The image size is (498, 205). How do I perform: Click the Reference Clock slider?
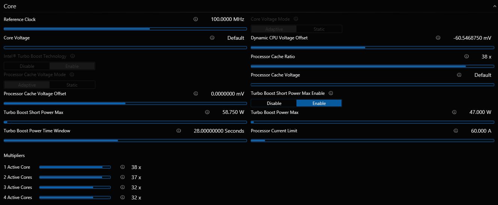pos(125,29)
